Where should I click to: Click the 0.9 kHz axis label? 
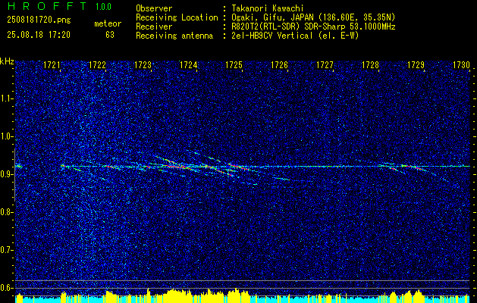(6, 174)
